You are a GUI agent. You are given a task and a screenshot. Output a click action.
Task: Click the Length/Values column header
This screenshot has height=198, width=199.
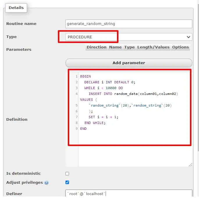click(x=153, y=47)
